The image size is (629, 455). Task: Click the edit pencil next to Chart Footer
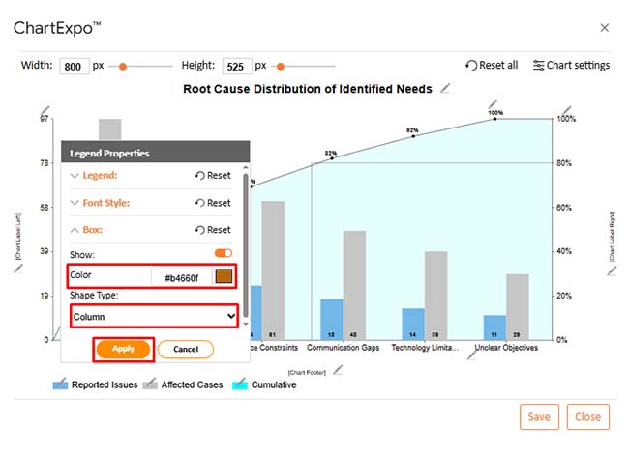pos(337,369)
